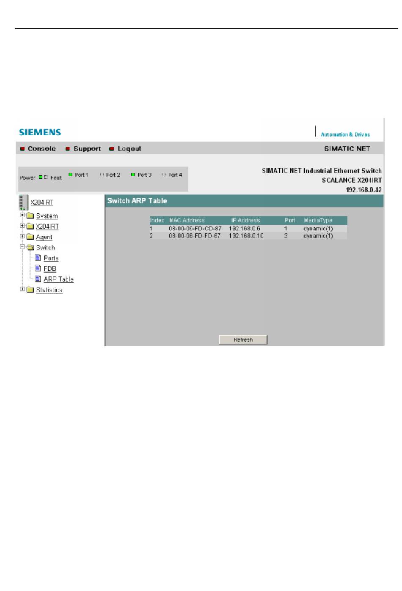
Task: Click the red bullet beside Support
Action: click(68, 149)
